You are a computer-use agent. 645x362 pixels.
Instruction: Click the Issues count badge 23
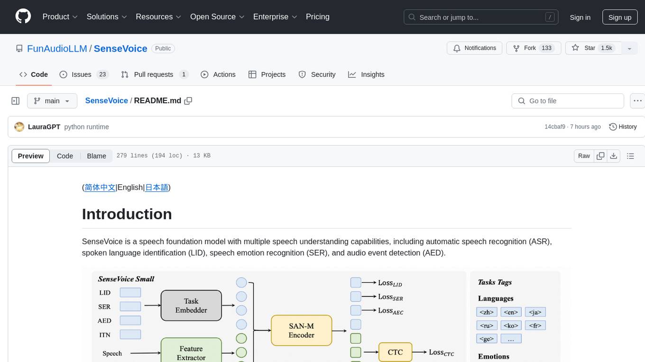pos(102,74)
